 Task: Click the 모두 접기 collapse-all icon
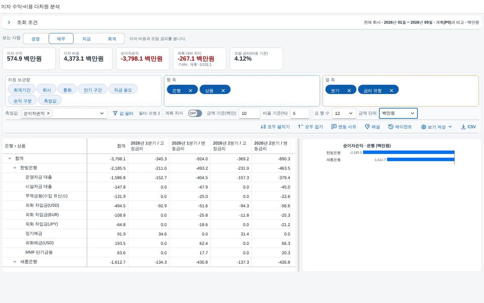click(300, 127)
